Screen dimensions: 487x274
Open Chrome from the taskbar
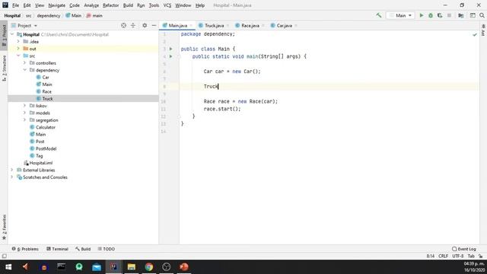point(149,267)
